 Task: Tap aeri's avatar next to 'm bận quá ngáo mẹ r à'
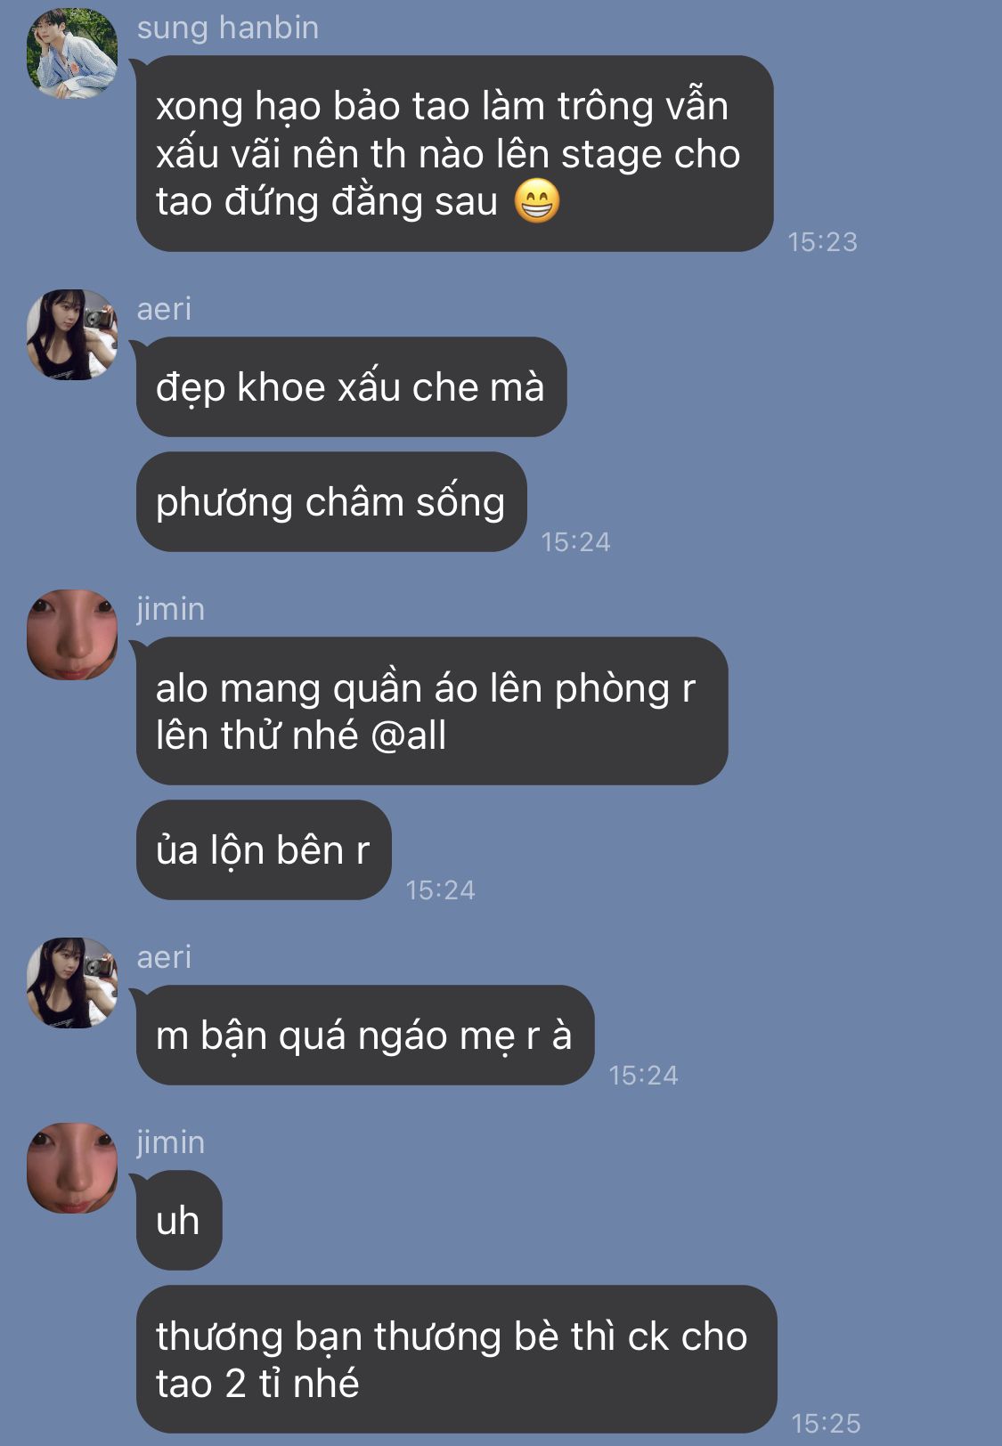[x=72, y=983]
